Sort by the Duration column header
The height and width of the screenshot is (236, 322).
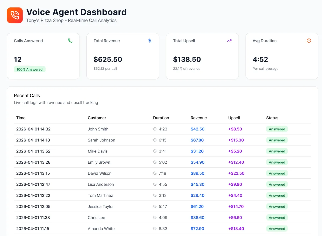[161, 118]
